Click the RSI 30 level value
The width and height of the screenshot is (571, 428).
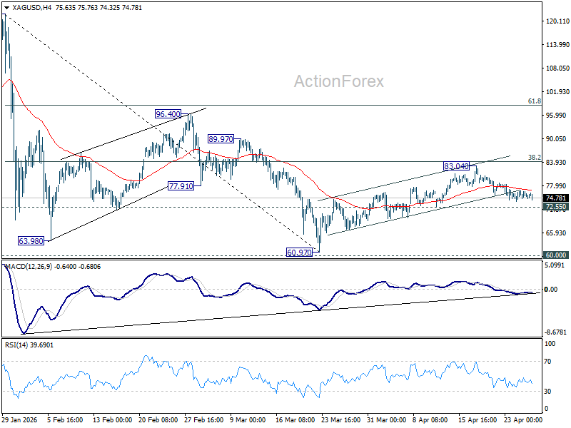click(547, 391)
